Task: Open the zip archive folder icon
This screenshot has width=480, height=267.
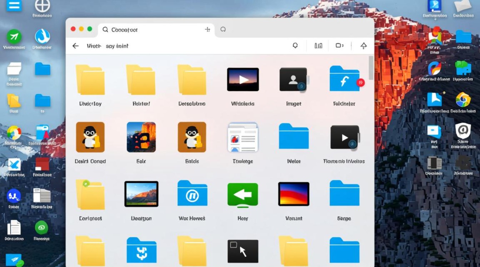Action: coord(141,251)
